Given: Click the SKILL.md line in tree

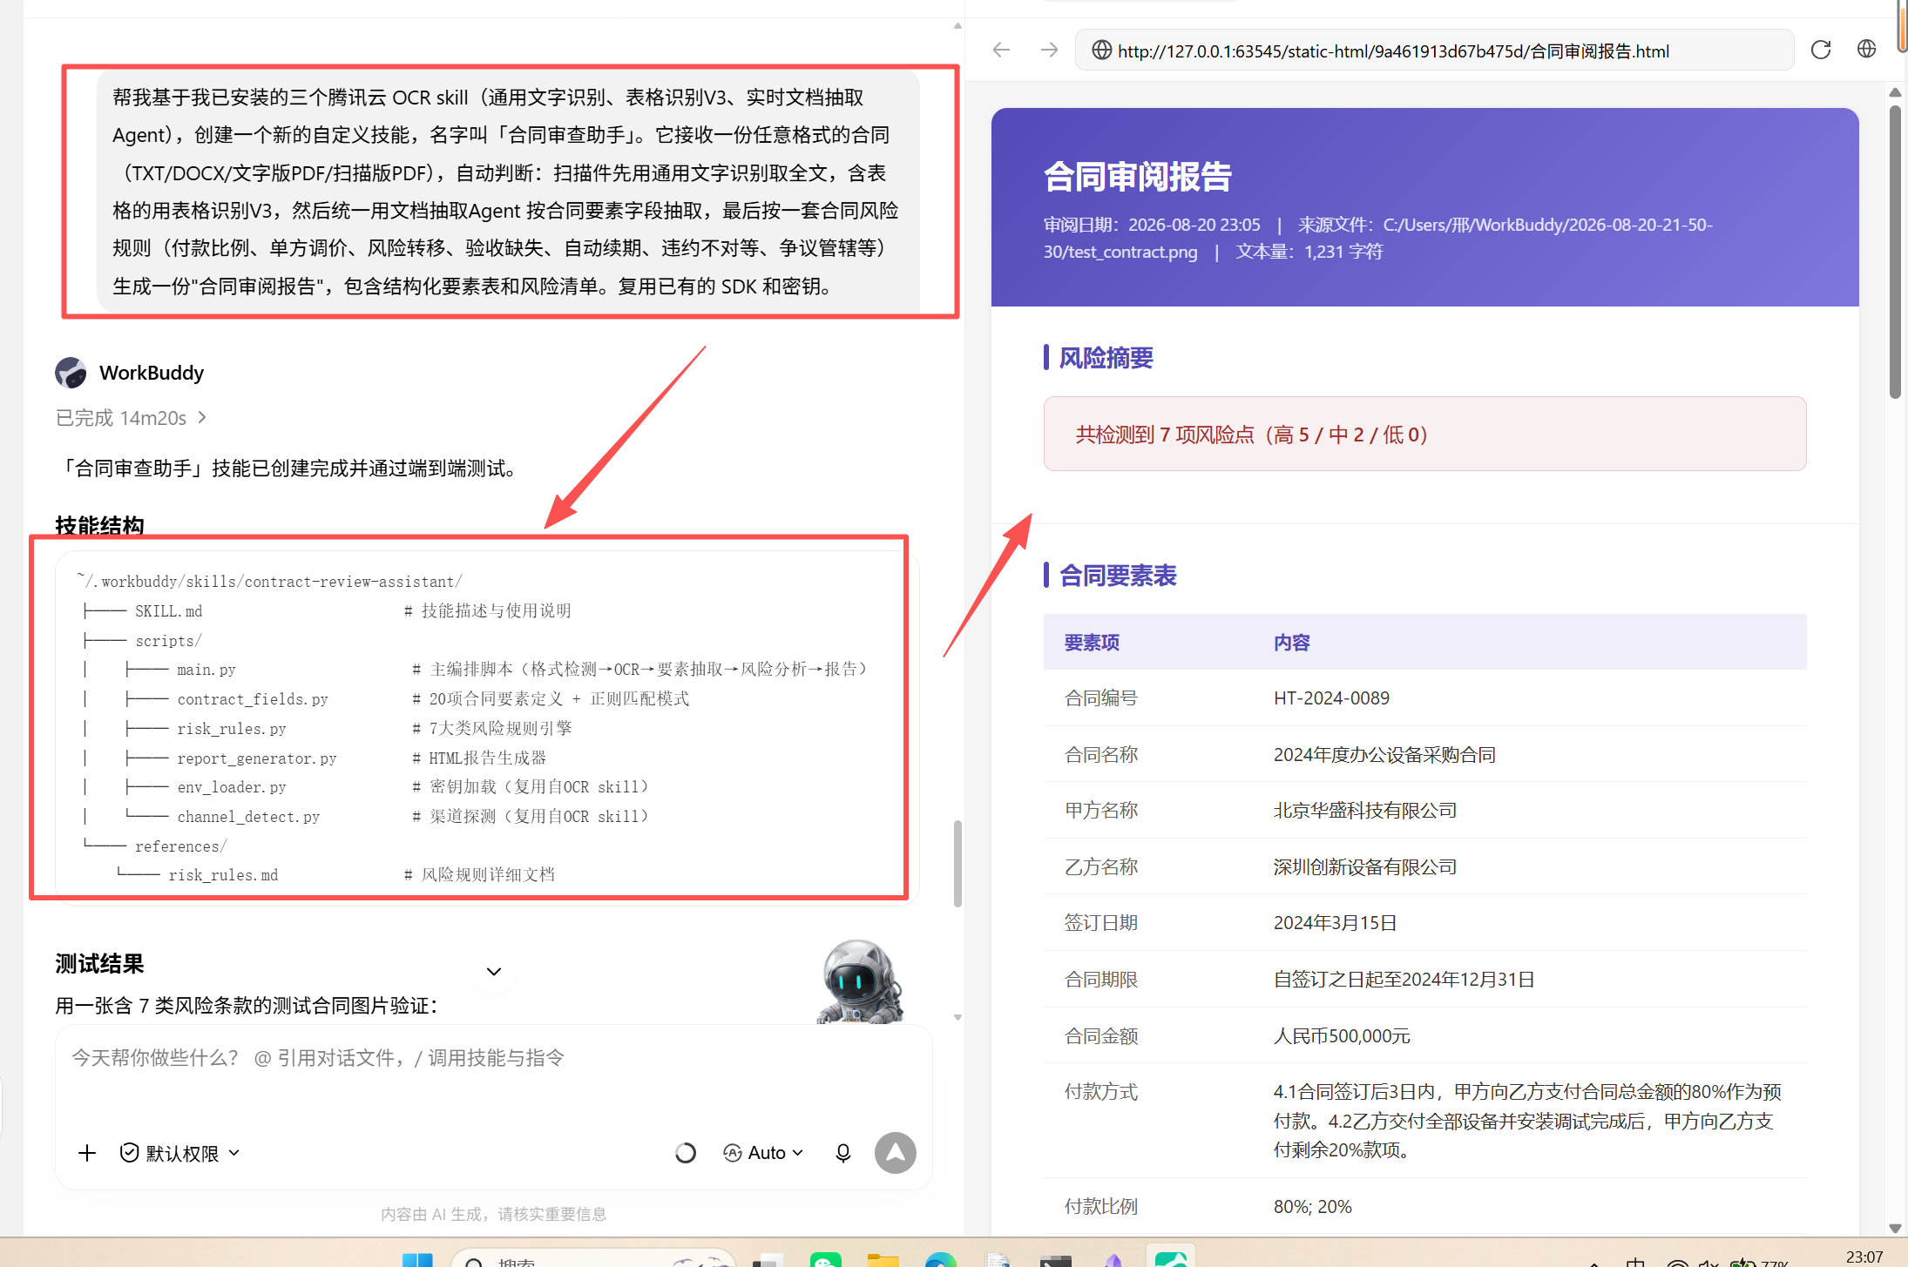Looking at the screenshot, I should click(x=168, y=611).
